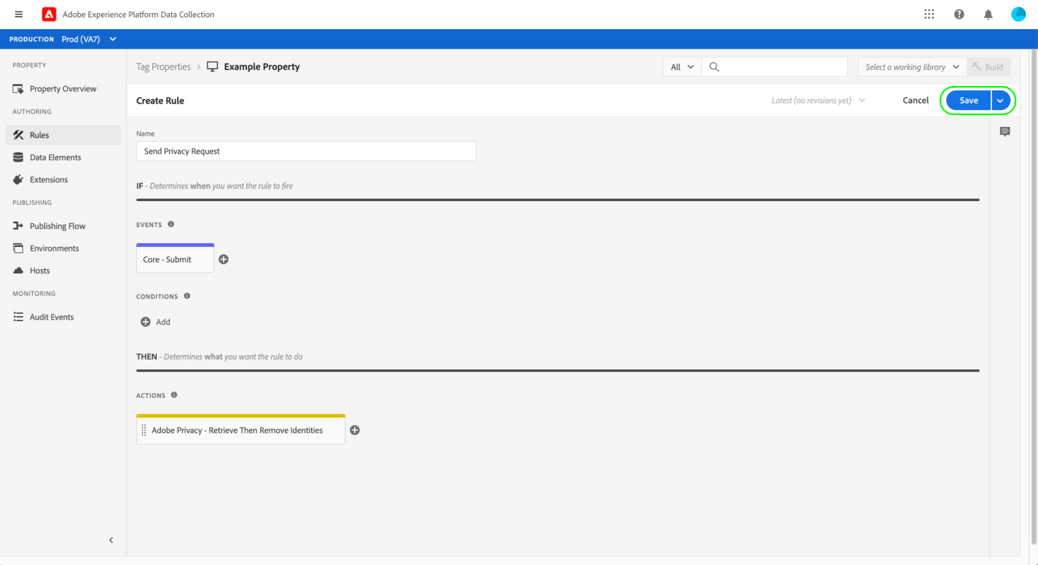Open the working library dropdown

click(911, 67)
